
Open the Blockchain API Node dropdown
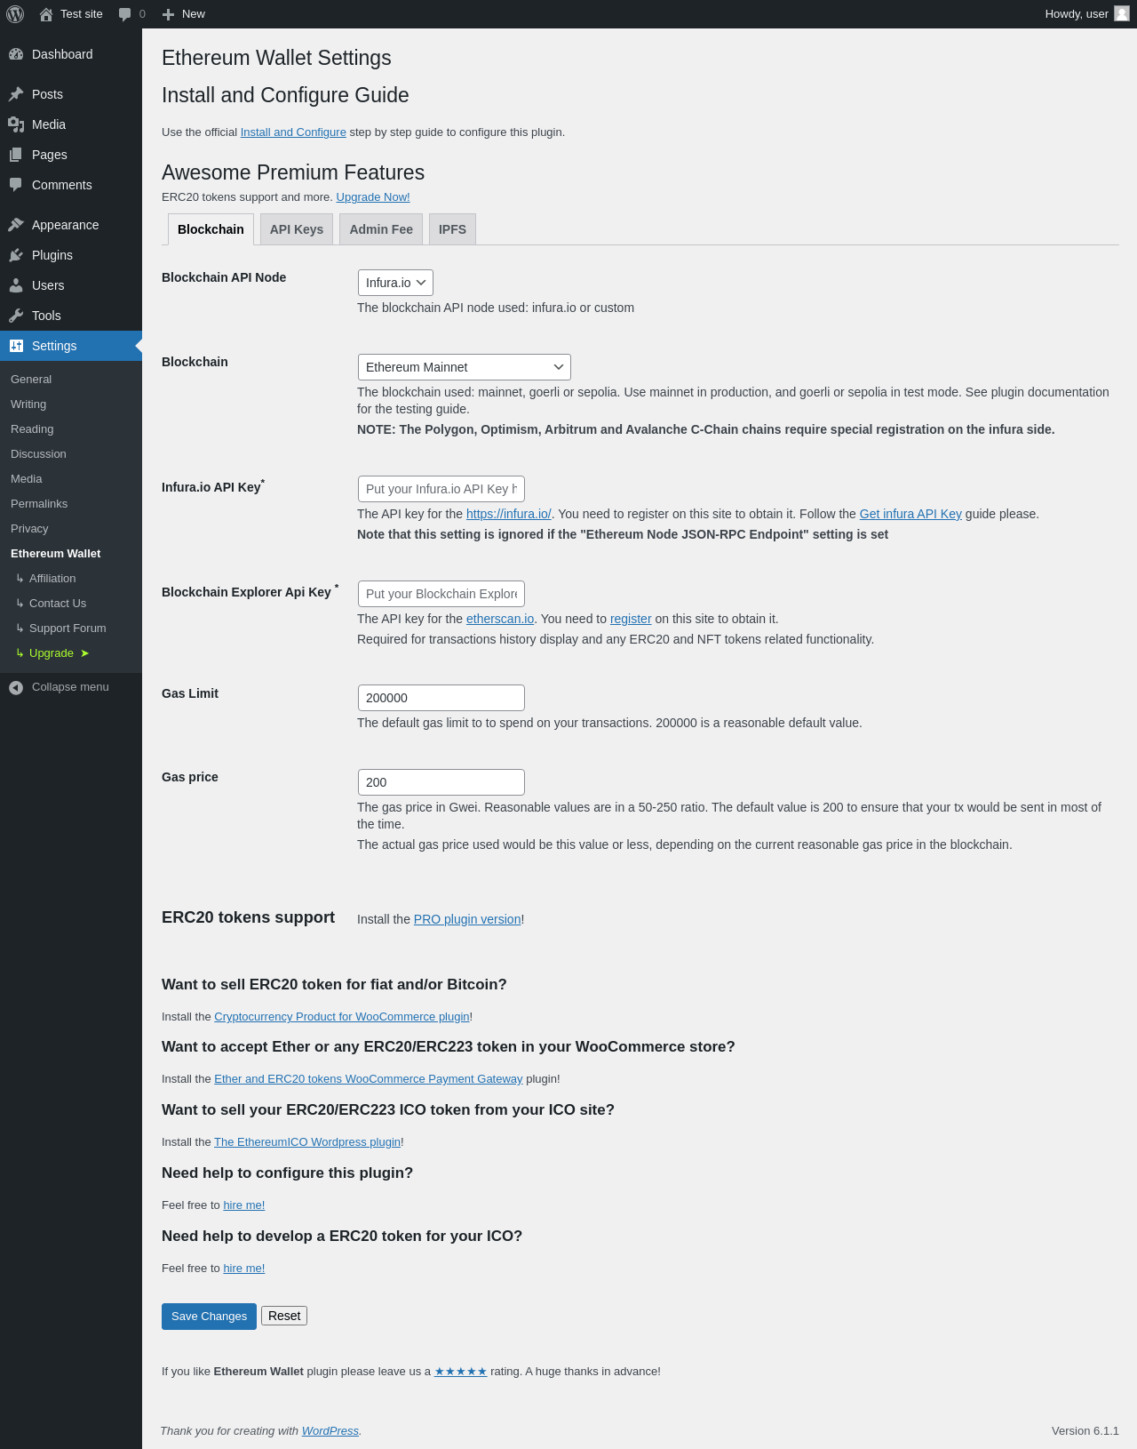coord(395,283)
